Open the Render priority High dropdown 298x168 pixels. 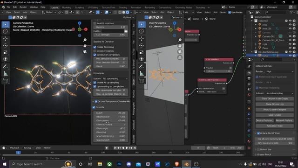(x=279, y=71)
